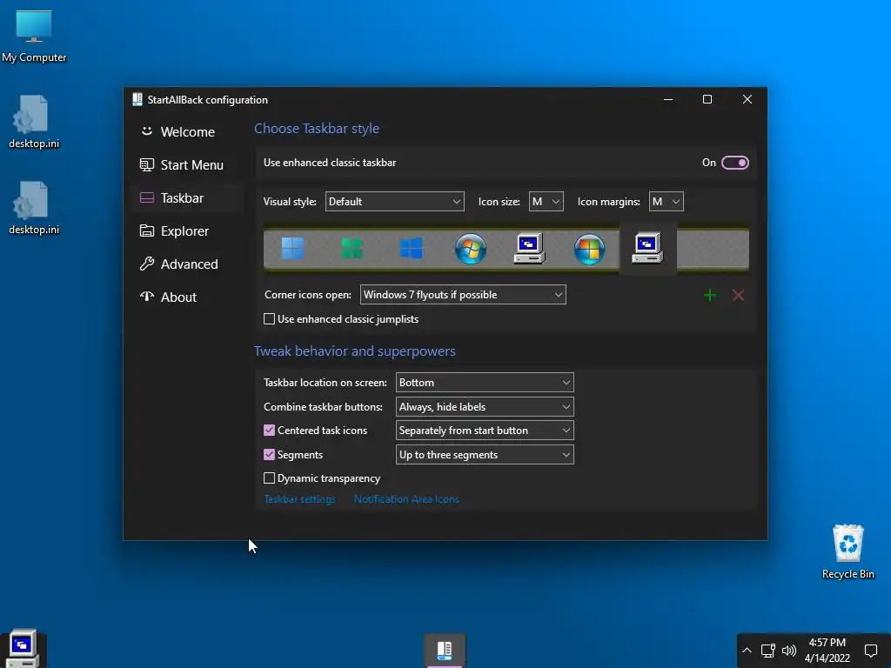The image size is (891, 668).
Task: Select the Windows Vista orb start icon
Action: click(589, 249)
